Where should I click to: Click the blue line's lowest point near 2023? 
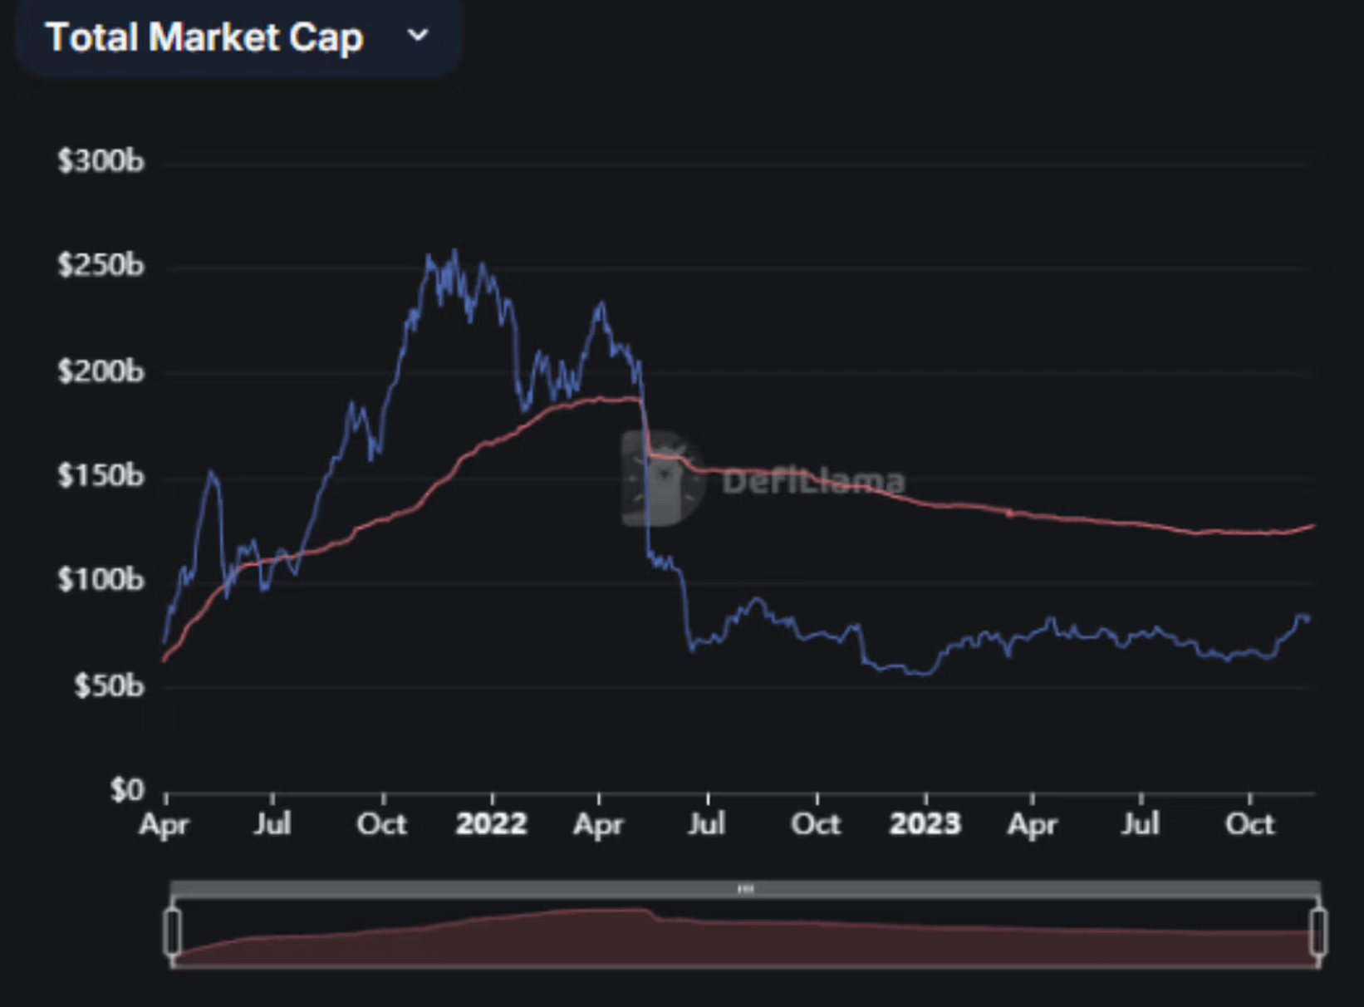tap(920, 673)
